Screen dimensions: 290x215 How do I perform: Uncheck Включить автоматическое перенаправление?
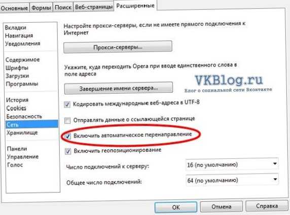pos(68,136)
